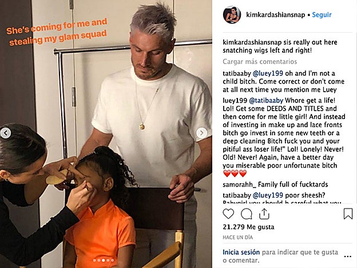Open kimkardashiansnap username in the header
The height and width of the screenshot is (268, 357).
click(276, 15)
